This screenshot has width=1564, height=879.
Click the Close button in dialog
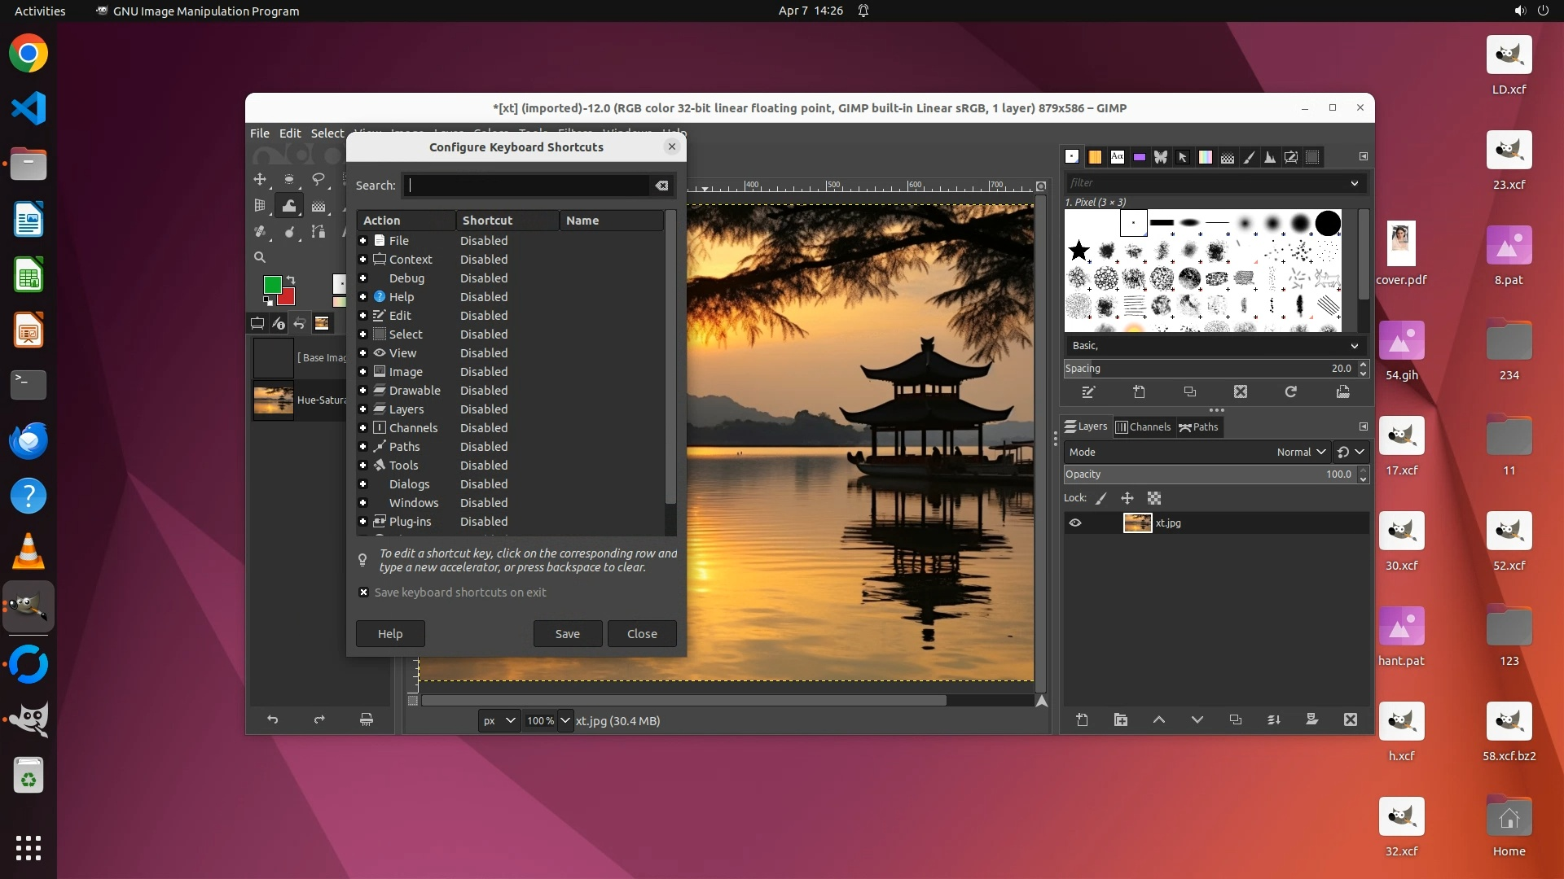click(x=641, y=634)
